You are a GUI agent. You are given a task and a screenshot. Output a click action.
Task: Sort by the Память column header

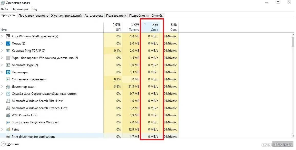click(x=132, y=27)
